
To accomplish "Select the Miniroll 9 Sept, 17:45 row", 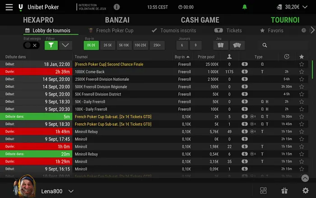I will (x=154, y=139).
